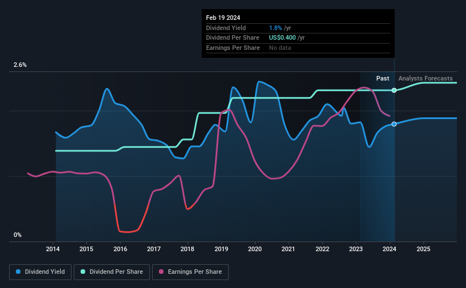Select the blue Dividend Yield data point marker

coord(394,124)
